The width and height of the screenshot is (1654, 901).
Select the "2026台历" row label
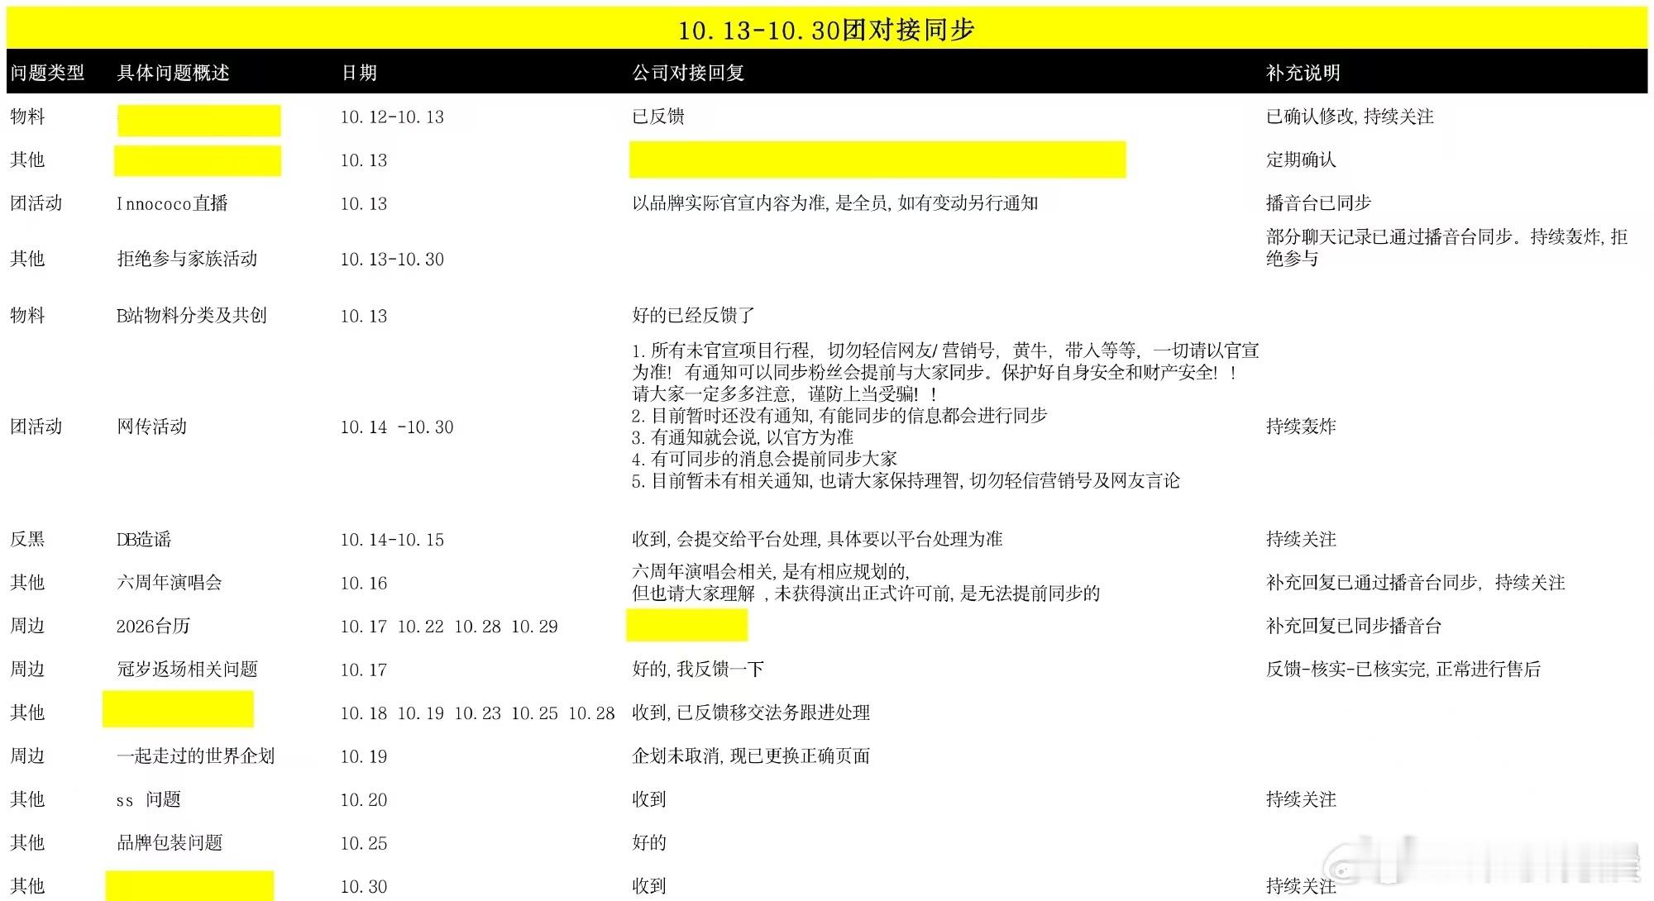(x=153, y=627)
